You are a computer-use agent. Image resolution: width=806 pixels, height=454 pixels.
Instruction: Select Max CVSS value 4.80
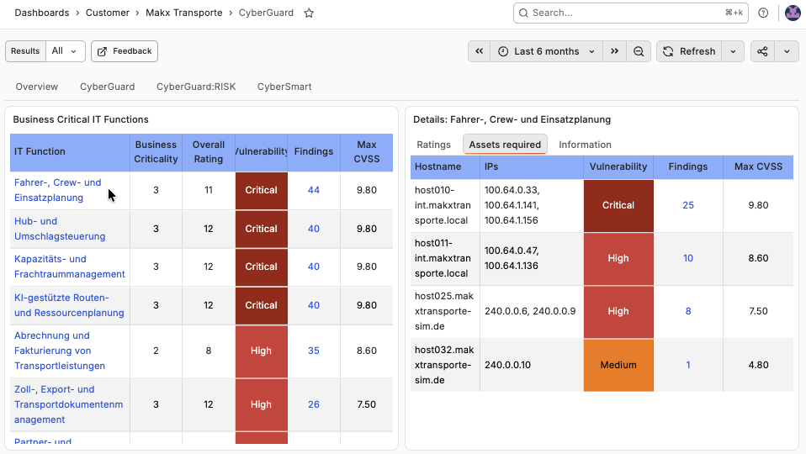[x=758, y=365]
